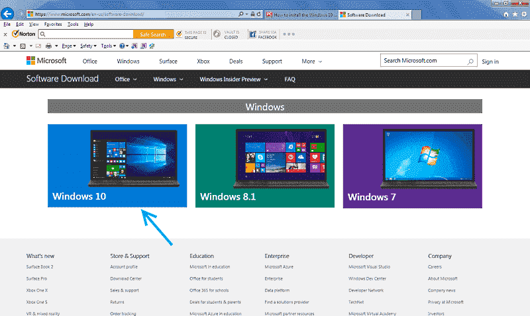Open the Xbox navigation link
The width and height of the screenshot is (530, 316).
[203, 61]
